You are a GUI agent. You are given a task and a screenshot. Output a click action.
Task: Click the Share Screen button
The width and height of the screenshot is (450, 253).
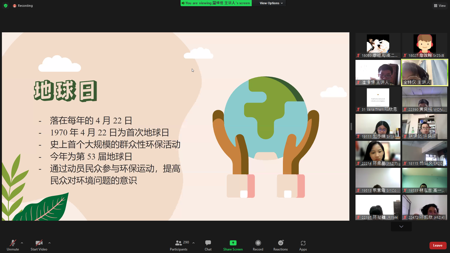[233, 245]
